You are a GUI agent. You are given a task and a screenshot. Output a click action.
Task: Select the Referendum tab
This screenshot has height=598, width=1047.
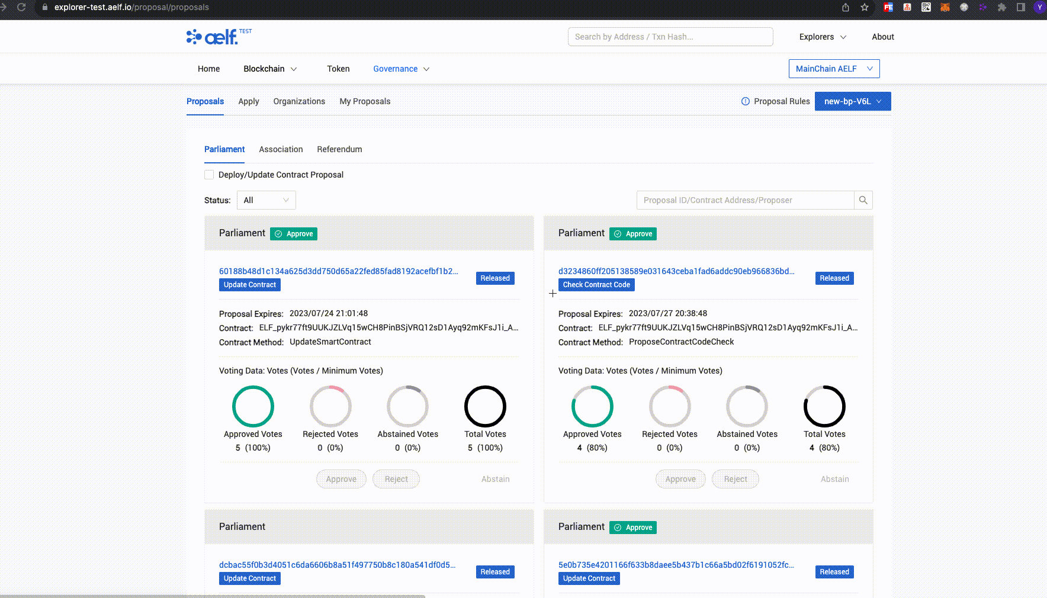pos(339,149)
